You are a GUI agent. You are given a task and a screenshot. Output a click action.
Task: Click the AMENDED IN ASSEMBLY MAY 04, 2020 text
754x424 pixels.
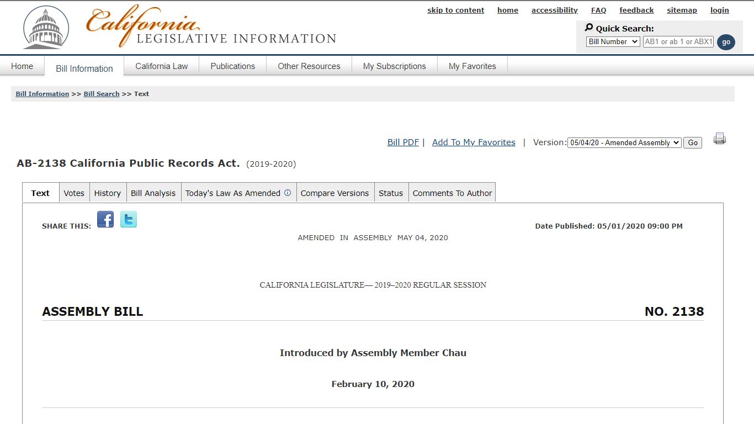coord(373,238)
